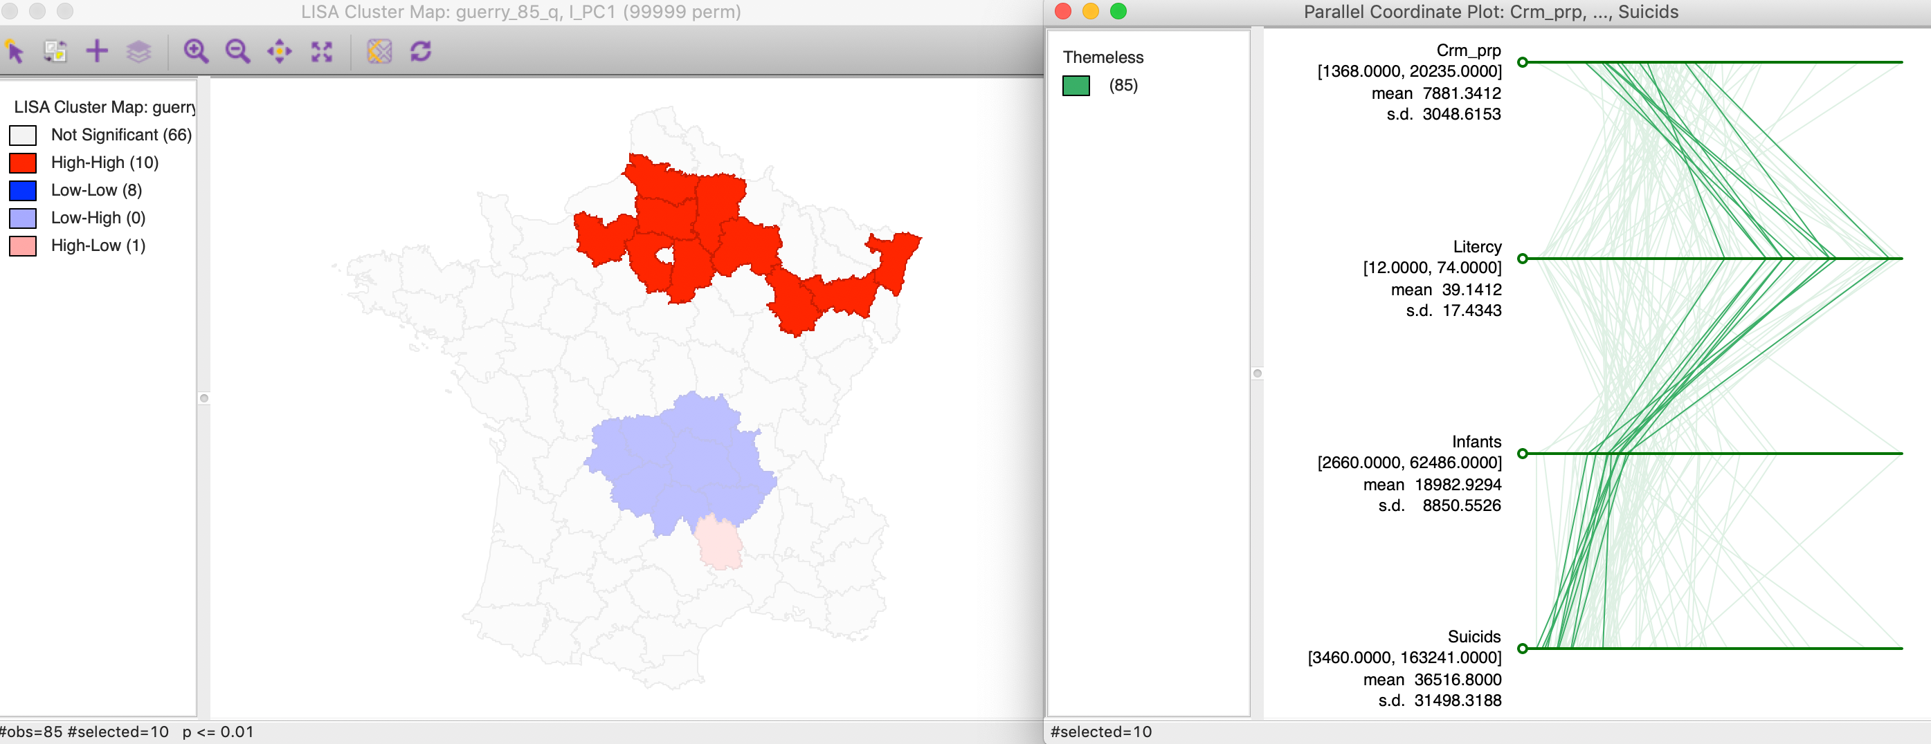Click the '(85)' count in PCP legend
Viewport: 1931px width, 744px height.
pos(1124,86)
